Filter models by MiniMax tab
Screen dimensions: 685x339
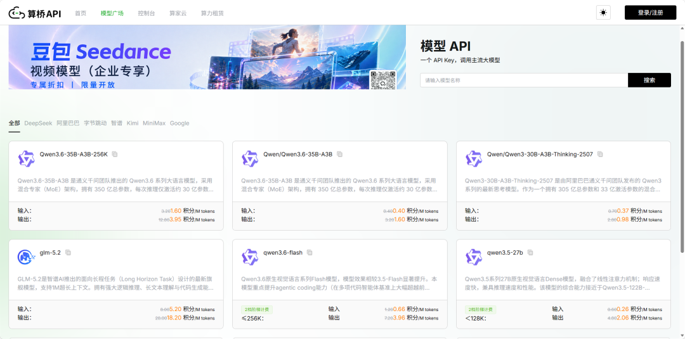[154, 124]
